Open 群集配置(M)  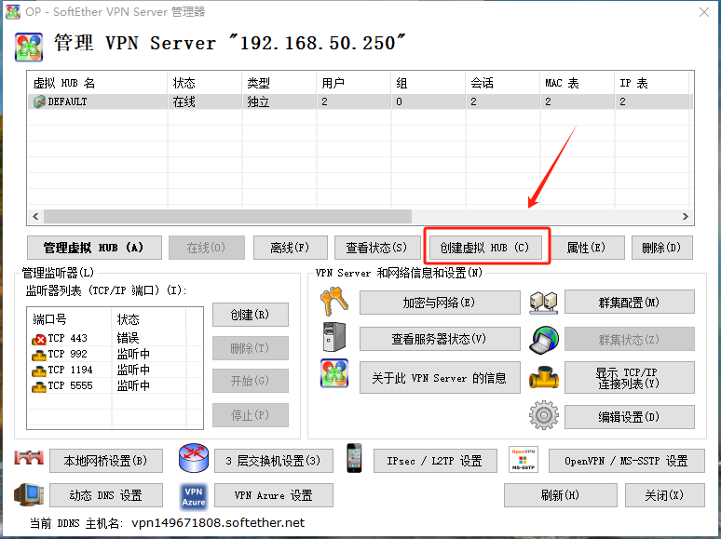[x=630, y=302]
